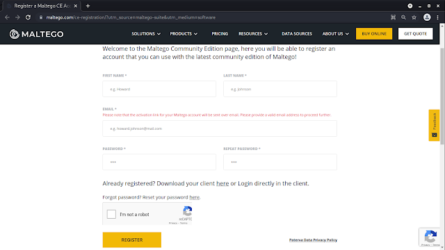The height and width of the screenshot is (250, 445).
Task: Go back to previous page
Action: coord(7,17)
